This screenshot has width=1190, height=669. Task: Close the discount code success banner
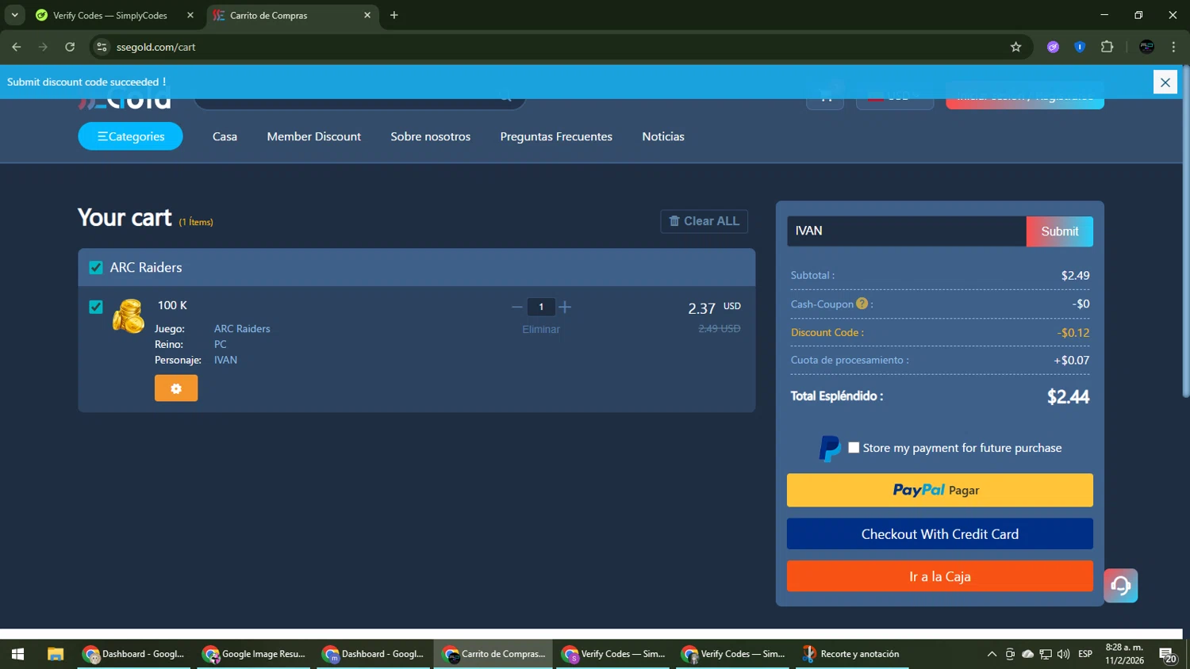click(1165, 82)
